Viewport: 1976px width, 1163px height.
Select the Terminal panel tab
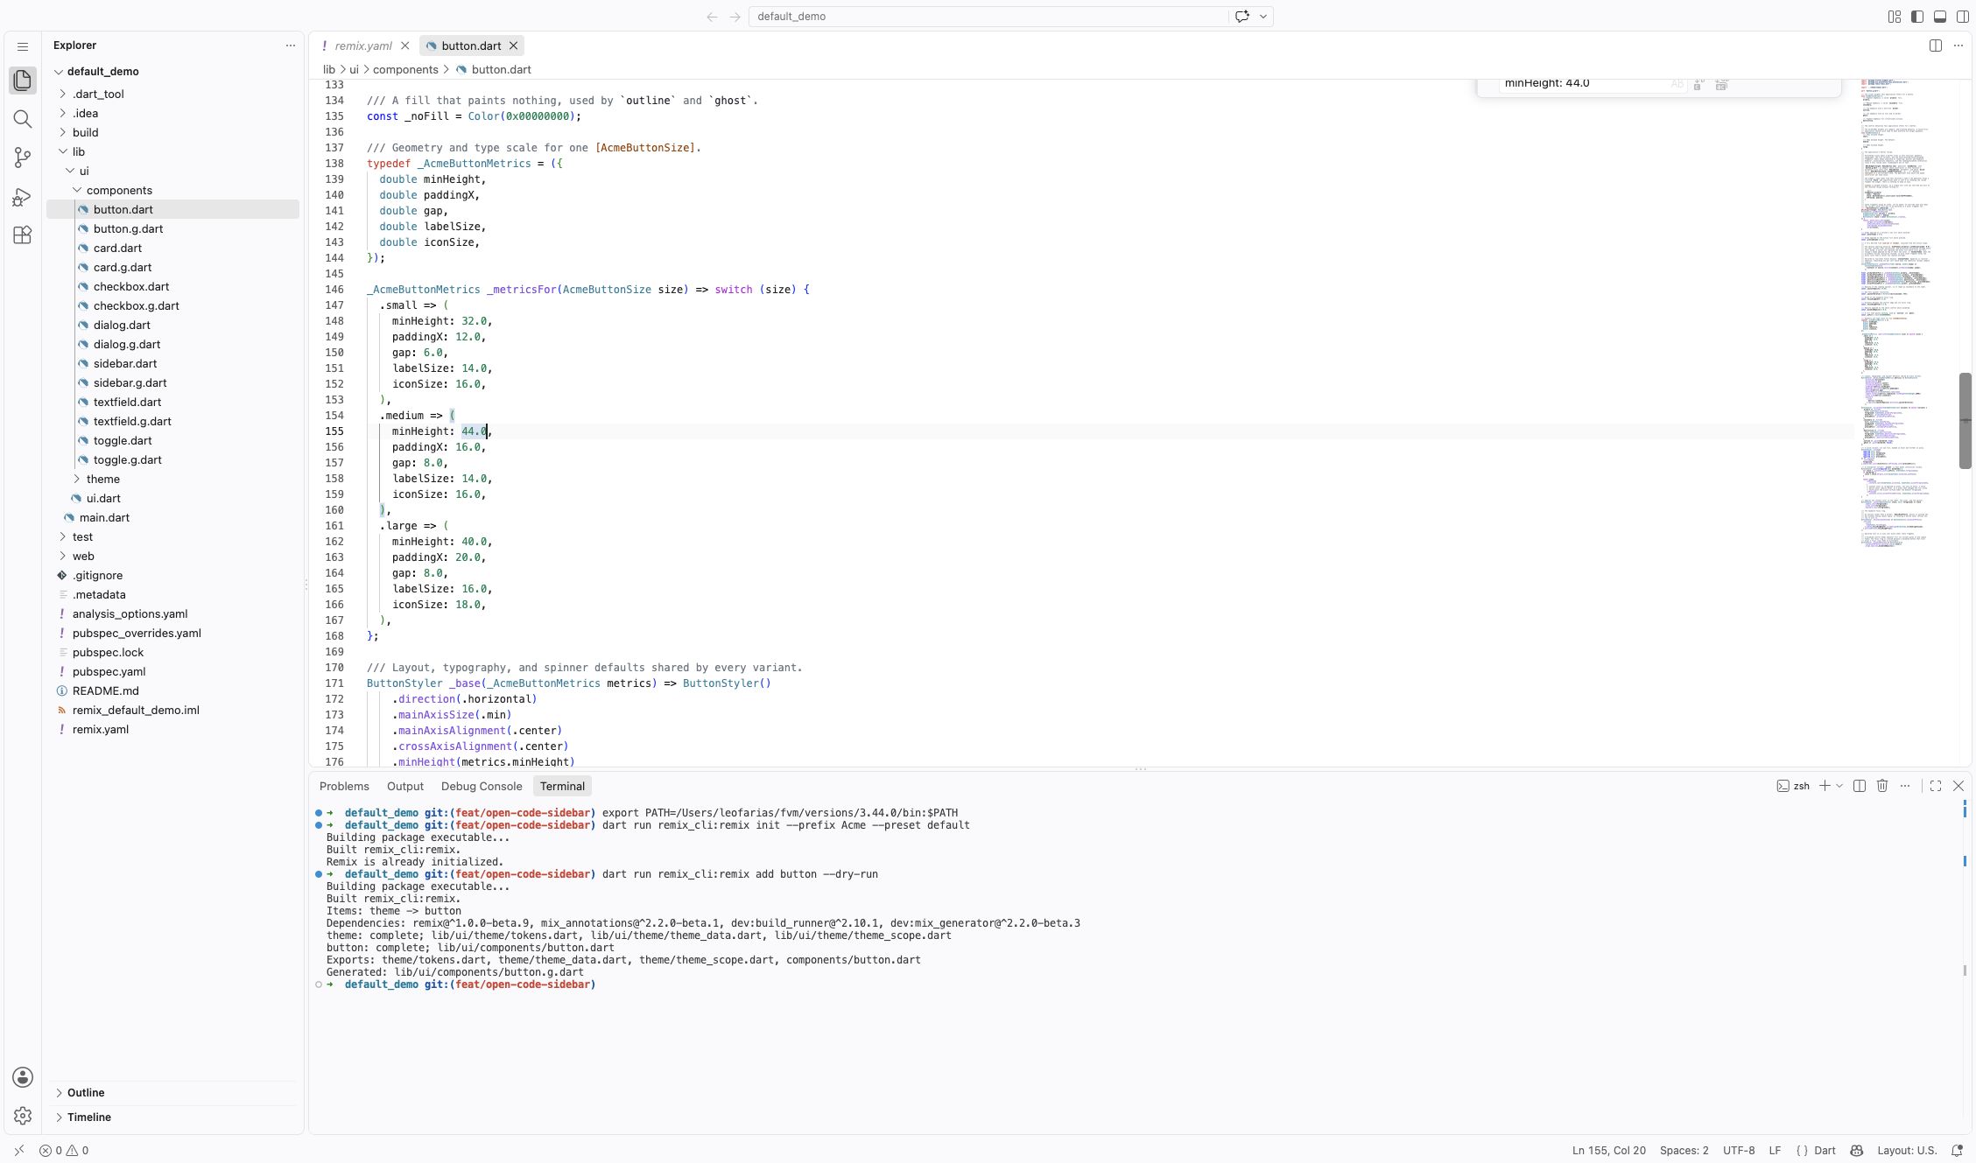coord(562,786)
